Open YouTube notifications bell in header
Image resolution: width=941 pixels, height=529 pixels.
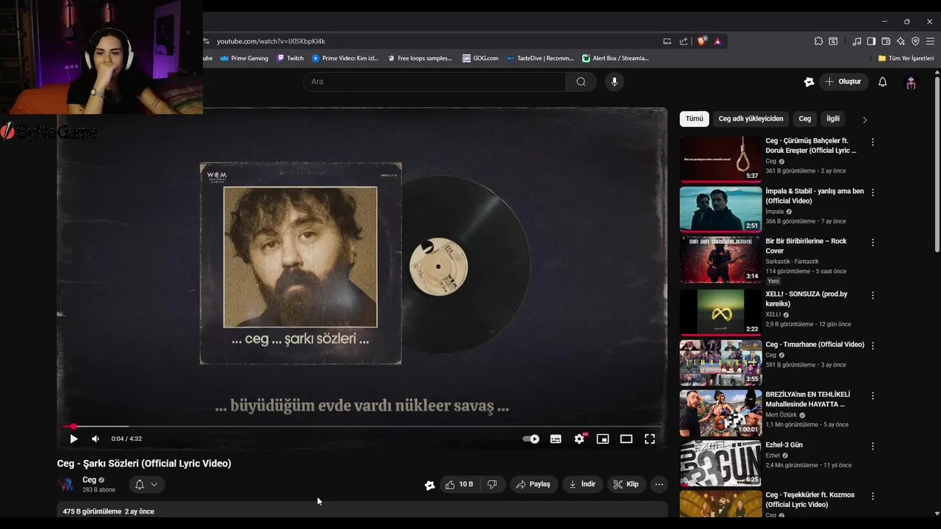(883, 82)
